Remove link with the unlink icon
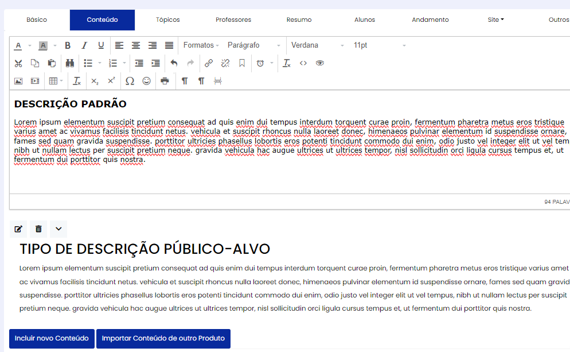Viewport: 570px width, 352px height. tap(225, 63)
